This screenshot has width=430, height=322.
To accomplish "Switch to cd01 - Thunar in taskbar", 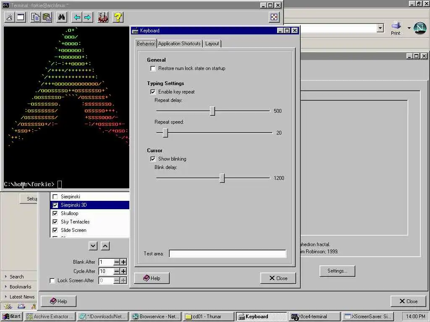I will (x=208, y=317).
